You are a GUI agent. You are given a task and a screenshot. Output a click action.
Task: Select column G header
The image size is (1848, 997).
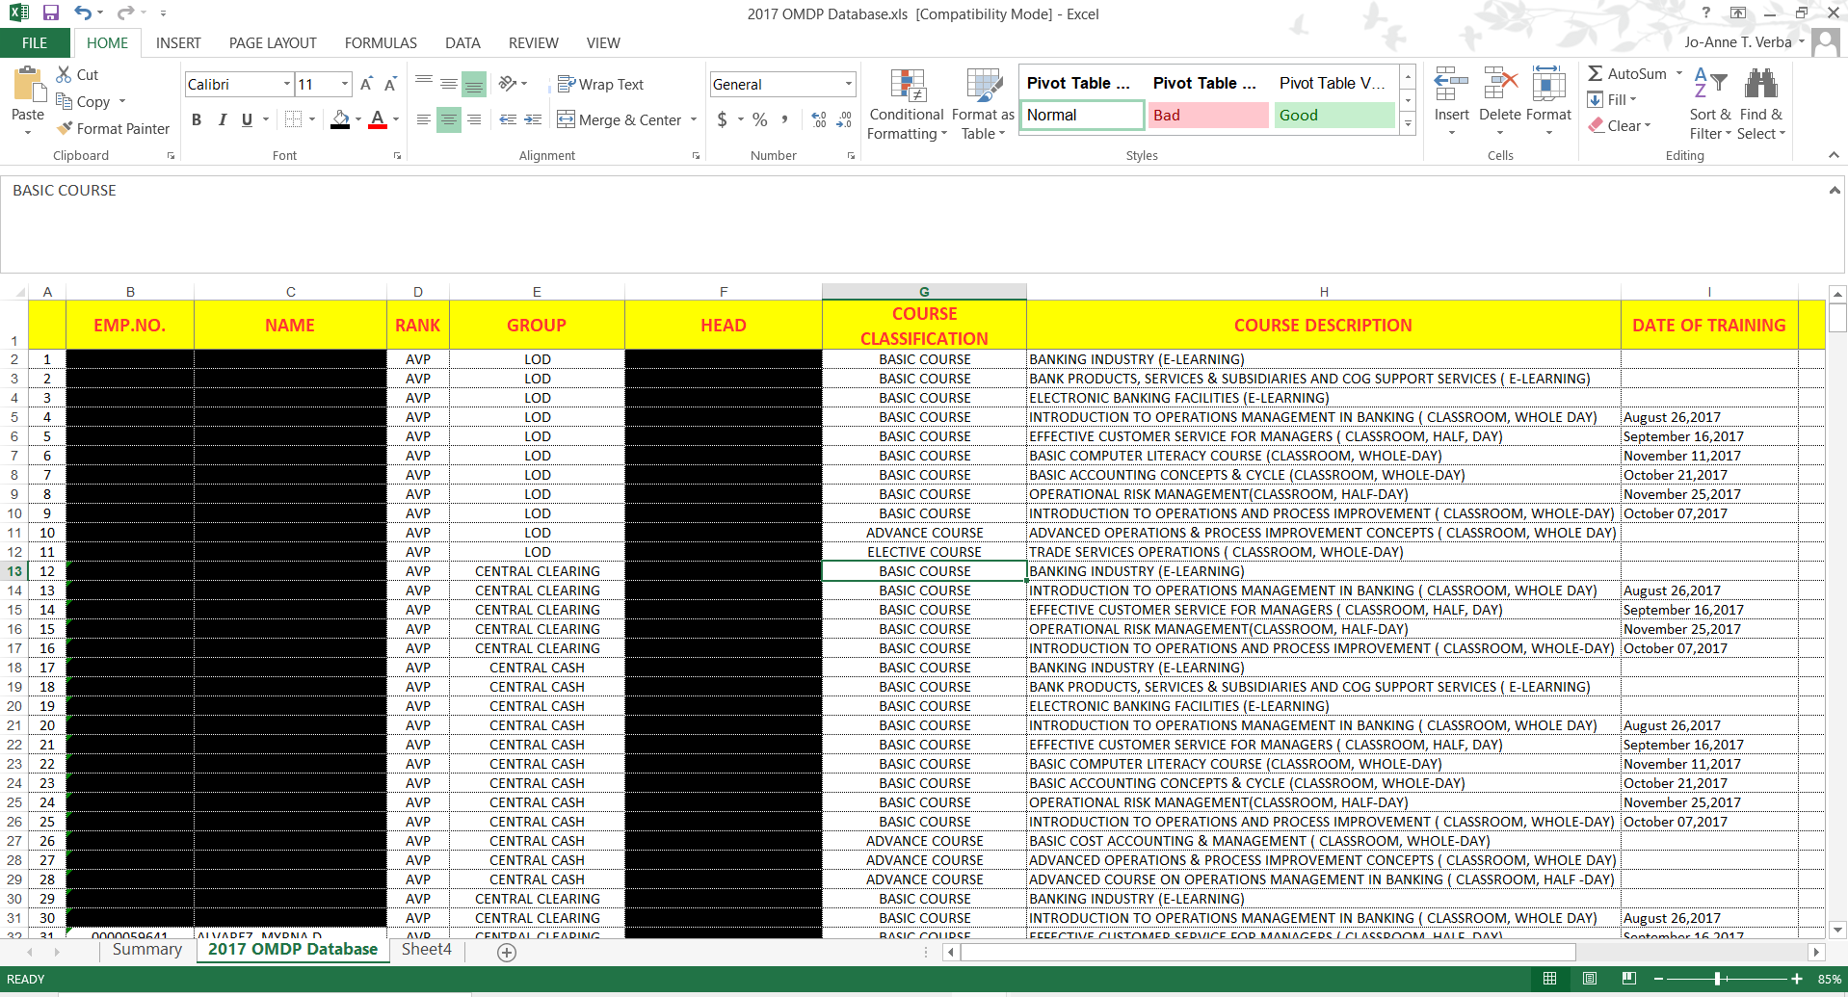click(924, 291)
